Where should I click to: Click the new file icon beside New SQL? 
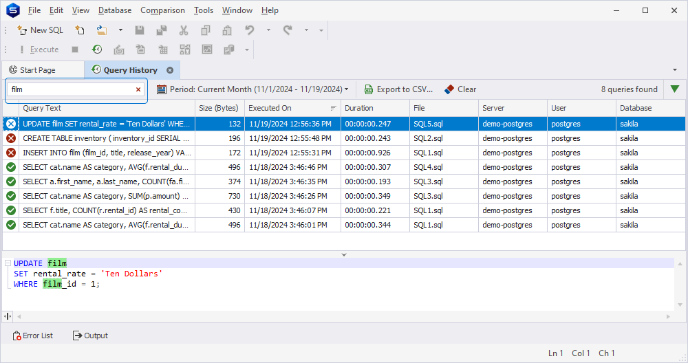(79, 30)
